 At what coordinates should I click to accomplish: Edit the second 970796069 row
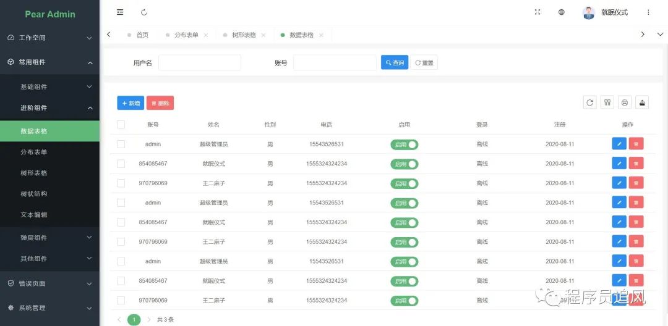click(x=619, y=241)
